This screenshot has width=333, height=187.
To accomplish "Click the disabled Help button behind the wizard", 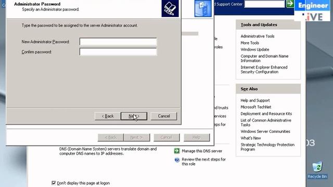I will [197, 137].
